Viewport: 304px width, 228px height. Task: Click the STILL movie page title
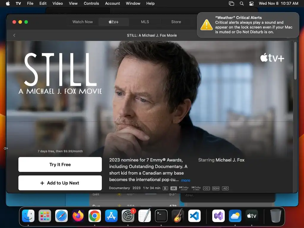click(152, 35)
